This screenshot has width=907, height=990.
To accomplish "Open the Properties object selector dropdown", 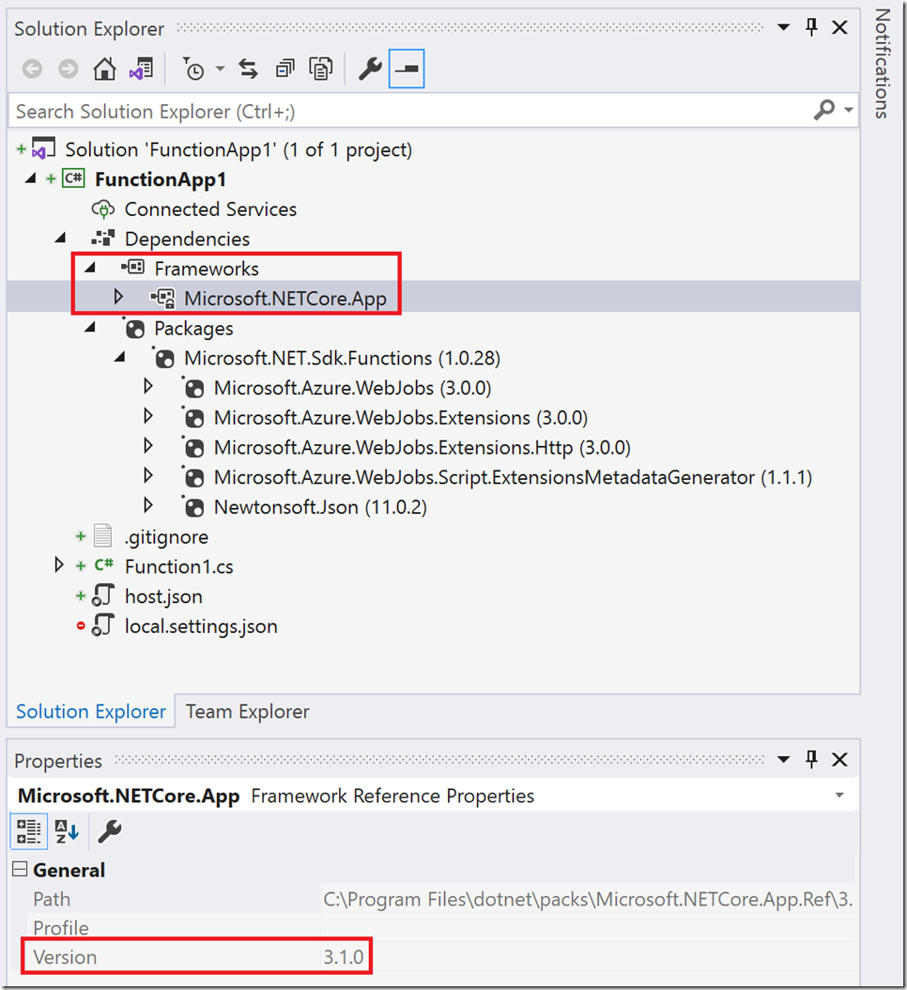I will [839, 796].
